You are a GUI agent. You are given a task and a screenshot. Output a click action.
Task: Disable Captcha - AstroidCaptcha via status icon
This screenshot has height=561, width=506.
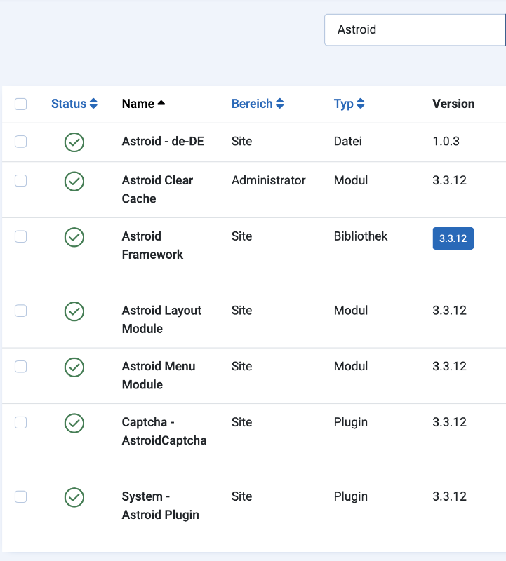pyautogui.click(x=74, y=423)
